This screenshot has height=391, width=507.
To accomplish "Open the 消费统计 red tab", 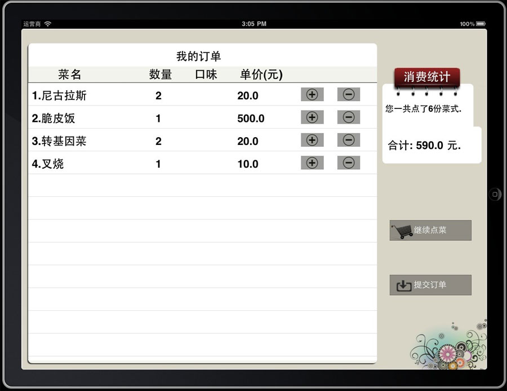I will [x=426, y=77].
